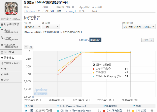
Task: Open 关键词 / ASO in sidebar
Action: tap(11, 63)
